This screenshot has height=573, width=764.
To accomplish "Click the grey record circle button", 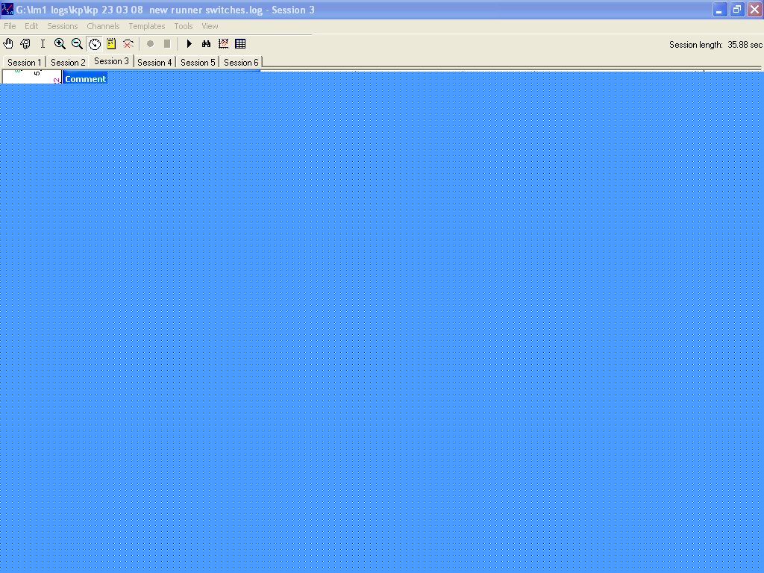I will (x=150, y=44).
